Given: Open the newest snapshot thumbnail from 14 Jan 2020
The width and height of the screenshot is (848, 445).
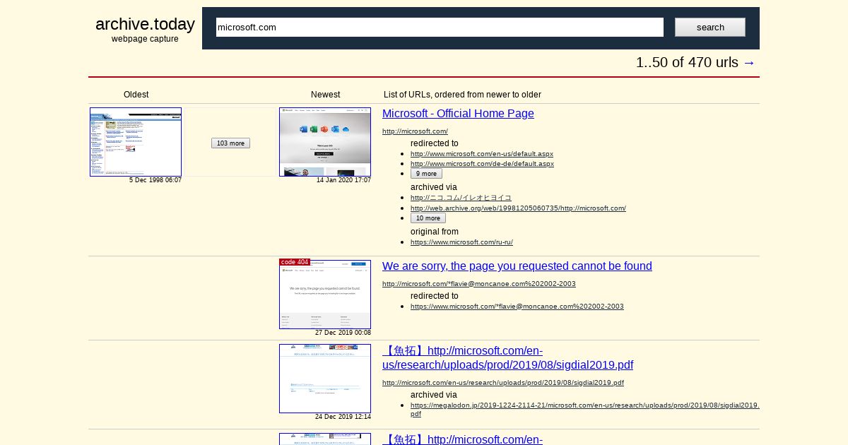Looking at the screenshot, I should [x=325, y=142].
